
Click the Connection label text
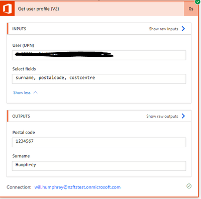tap(19, 187)
